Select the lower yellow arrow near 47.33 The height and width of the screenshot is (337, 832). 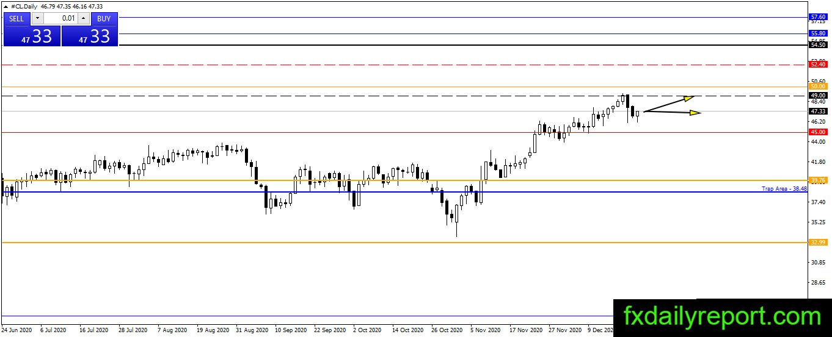pyautogui.click(x=673, y=112)
